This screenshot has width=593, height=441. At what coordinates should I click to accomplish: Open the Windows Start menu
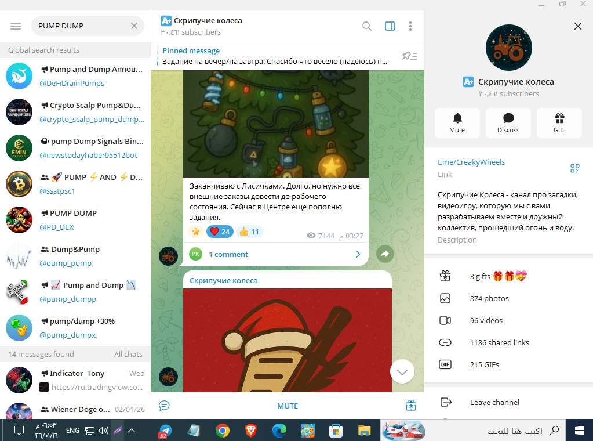click(x=580, y=431)
